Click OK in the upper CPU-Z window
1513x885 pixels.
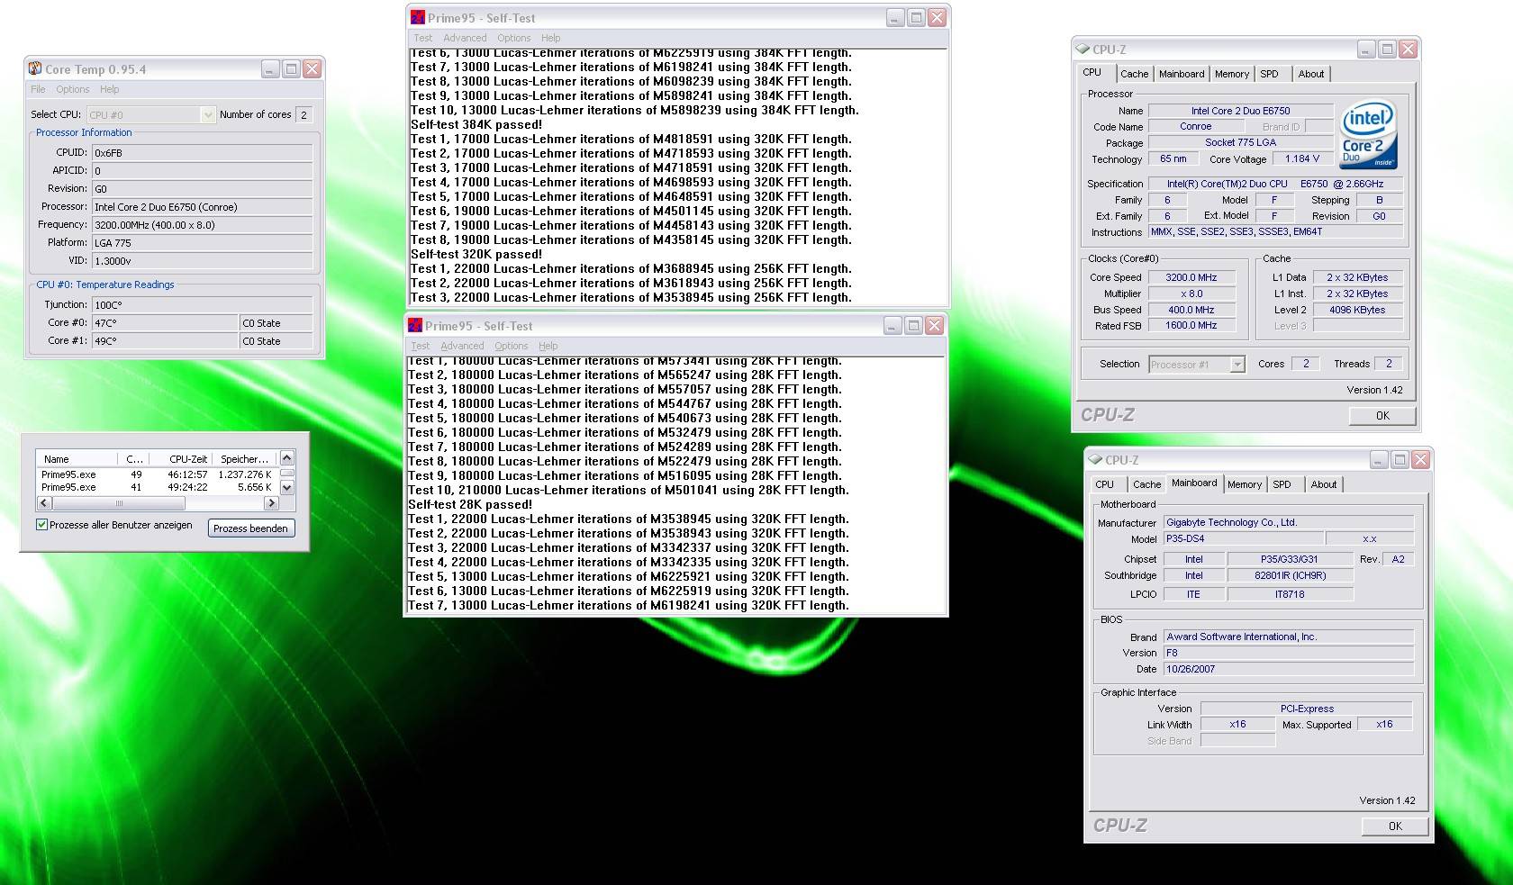pyautogui.click(x=1382, y=415)
